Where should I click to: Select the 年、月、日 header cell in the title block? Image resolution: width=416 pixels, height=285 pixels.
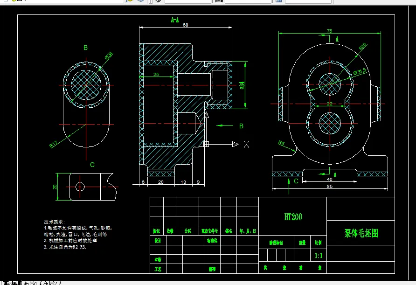click(x=248, y=231)
